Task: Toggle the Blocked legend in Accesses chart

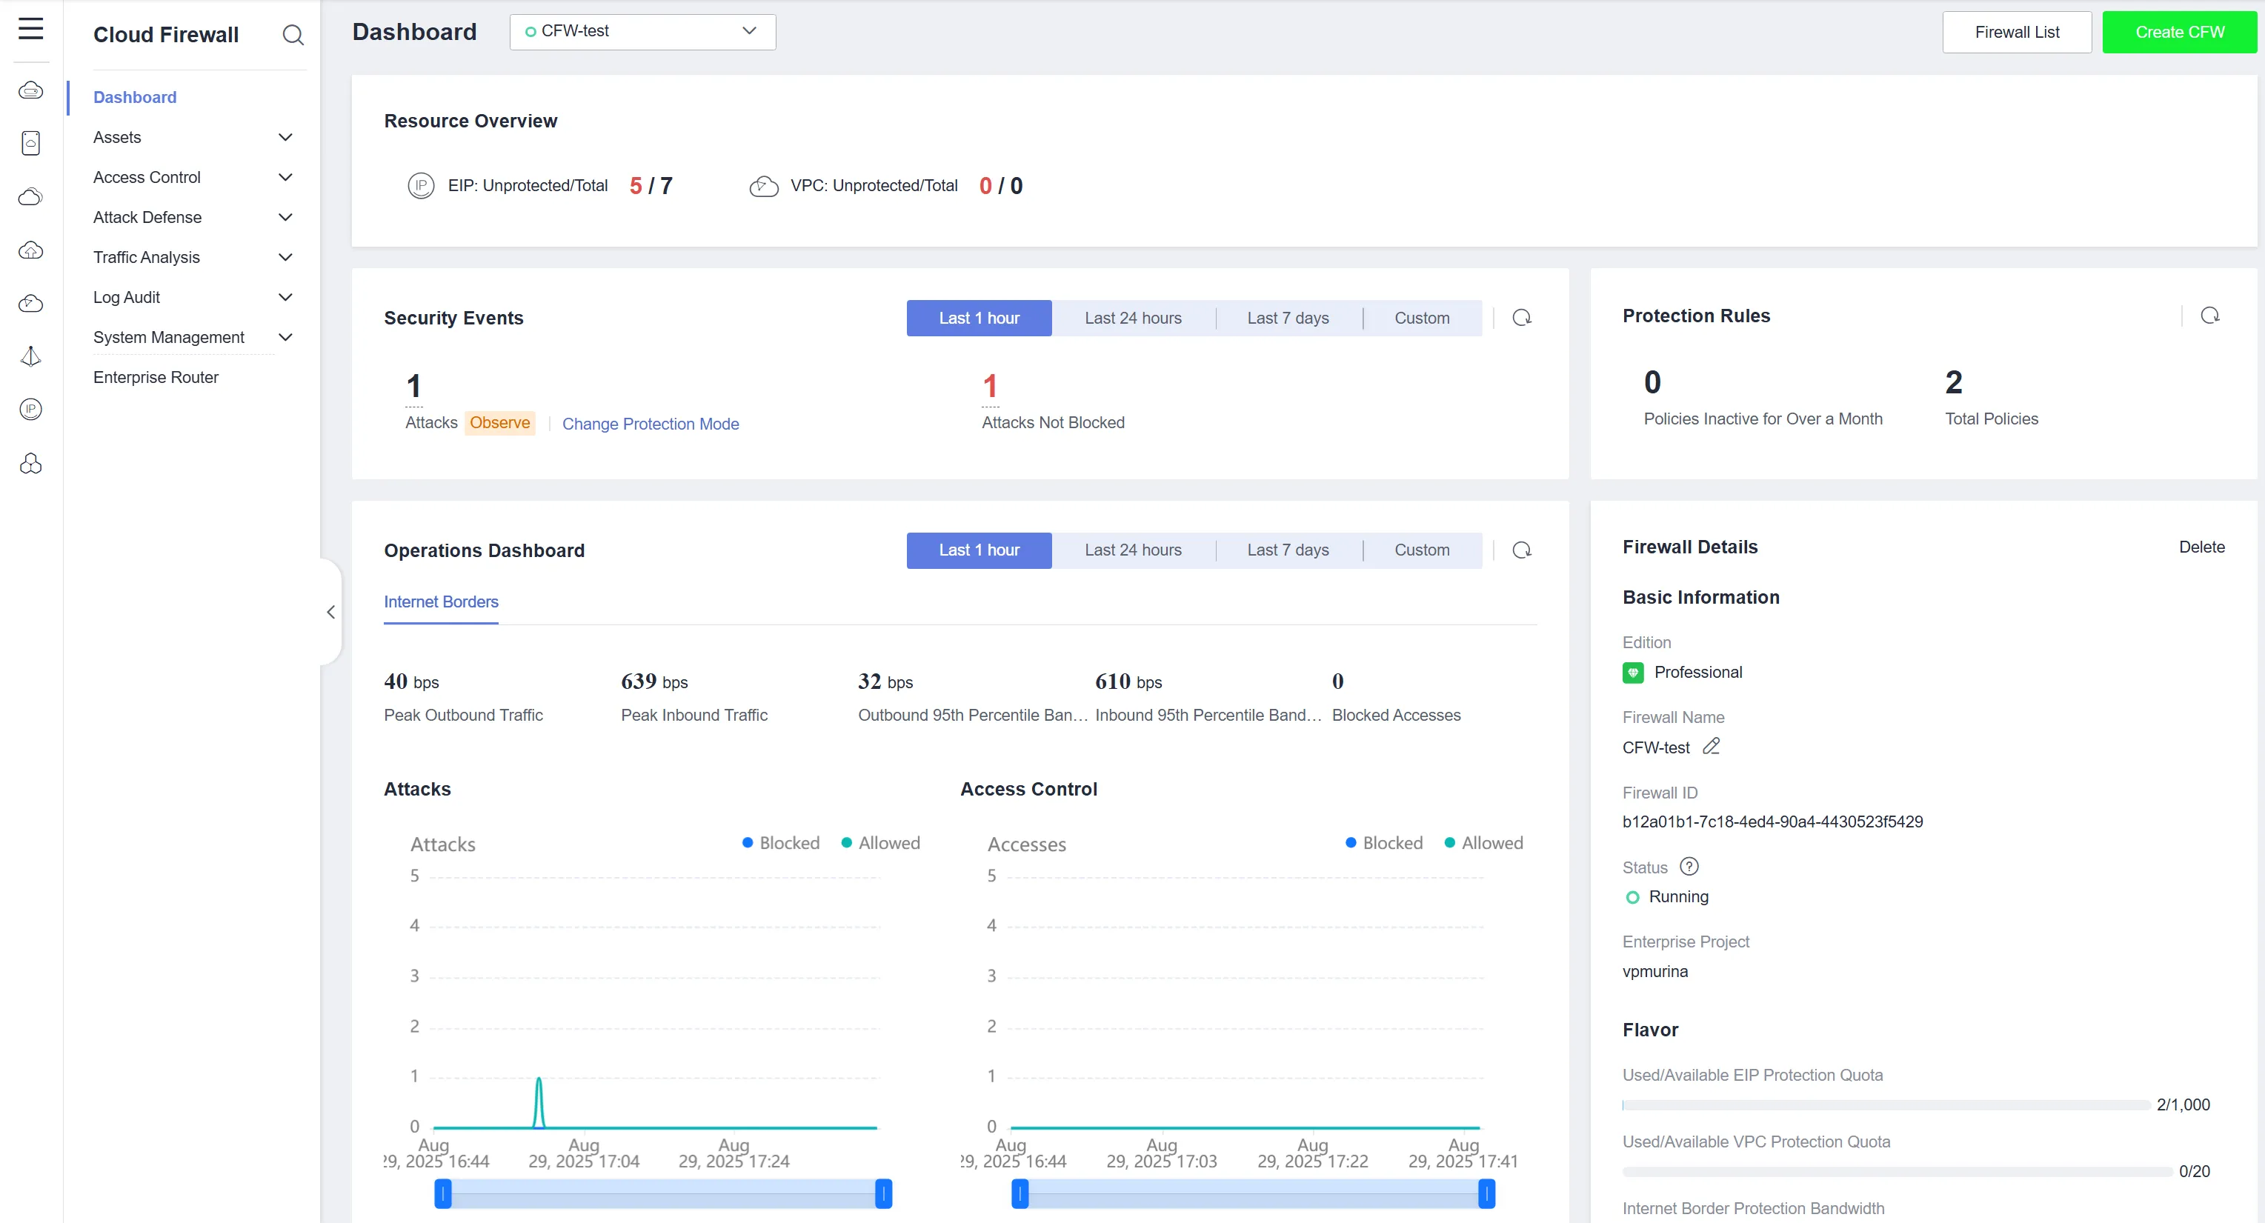Action: 1383,843
